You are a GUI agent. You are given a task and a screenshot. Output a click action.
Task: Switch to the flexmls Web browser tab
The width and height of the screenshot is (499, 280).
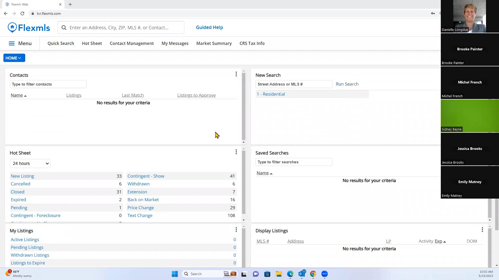(28, 4)
